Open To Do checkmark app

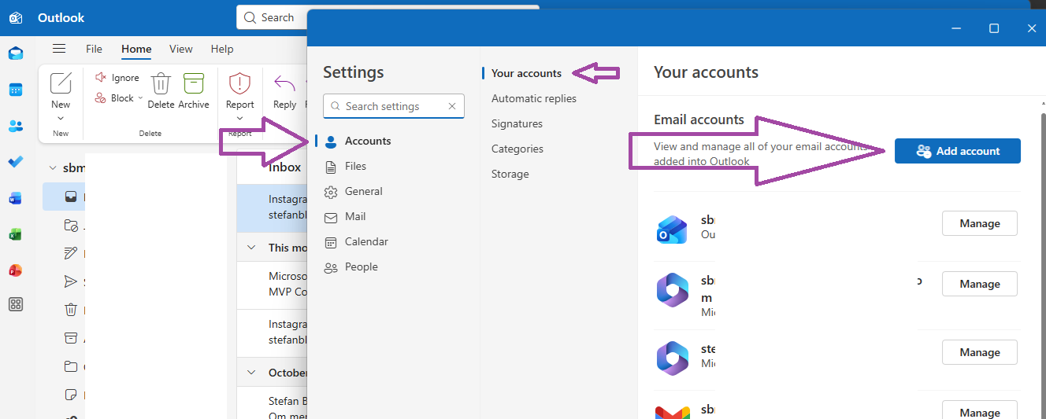tap(16, 162)
